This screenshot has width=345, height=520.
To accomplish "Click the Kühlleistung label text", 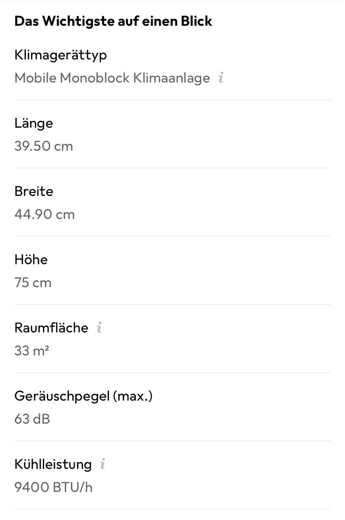I will tap(53, 465).
